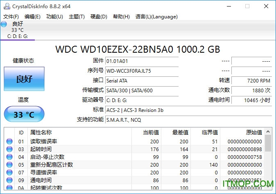Click the drive letter field under 驱动器号

click(x=142, y=100)
